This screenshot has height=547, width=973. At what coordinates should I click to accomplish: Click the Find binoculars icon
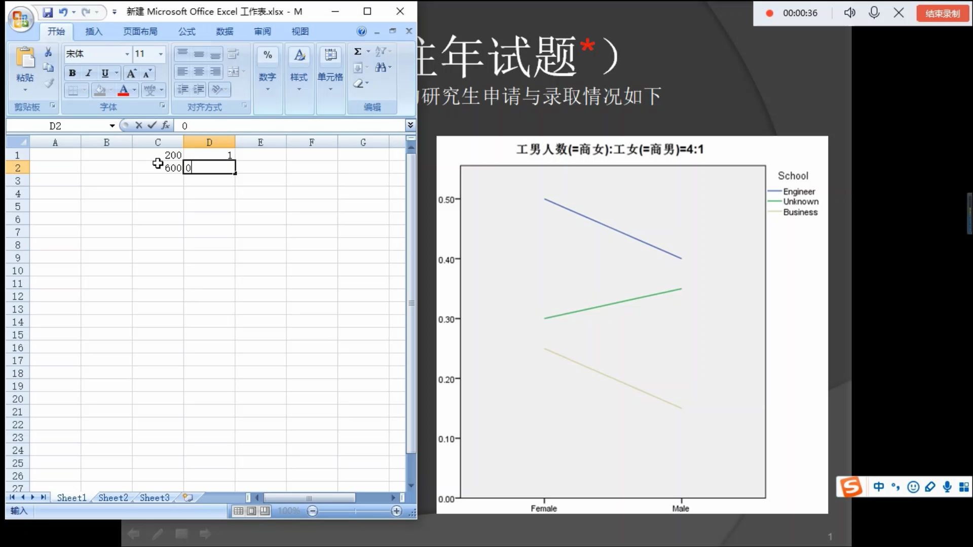click(x=381, y=67)
